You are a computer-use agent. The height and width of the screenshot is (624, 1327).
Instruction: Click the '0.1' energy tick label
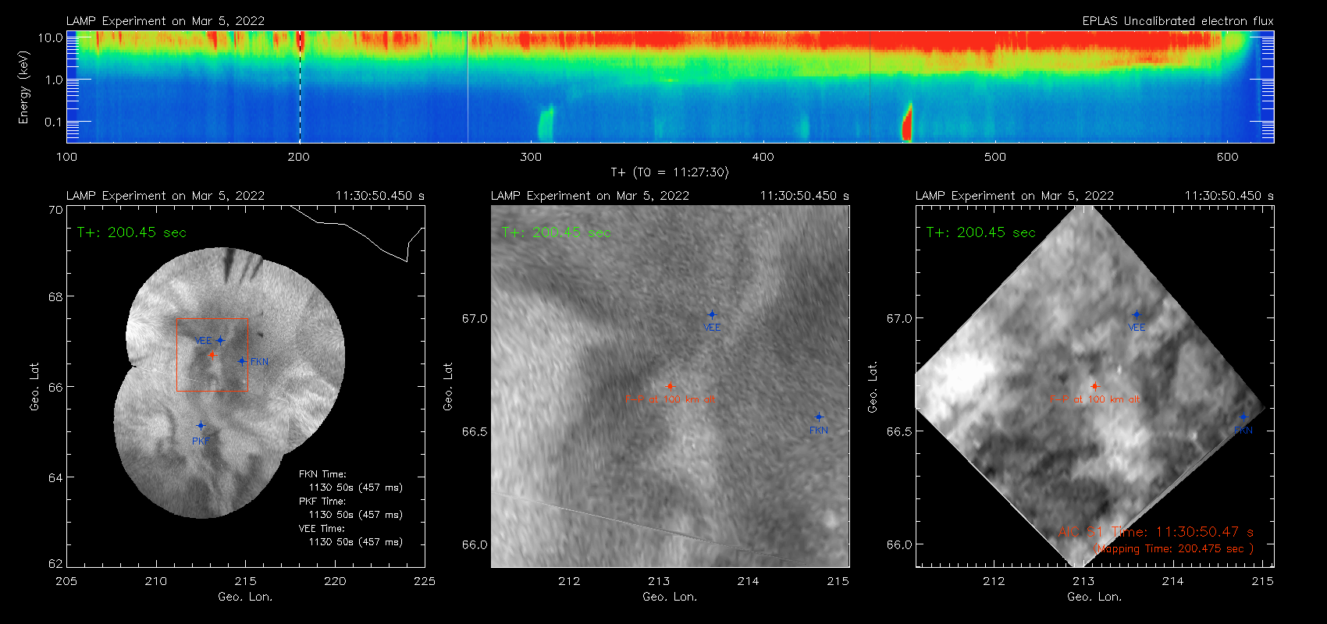(54, 122)
